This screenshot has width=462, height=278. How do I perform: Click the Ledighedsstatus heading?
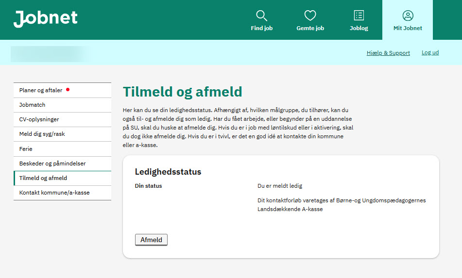click(168, 172)
